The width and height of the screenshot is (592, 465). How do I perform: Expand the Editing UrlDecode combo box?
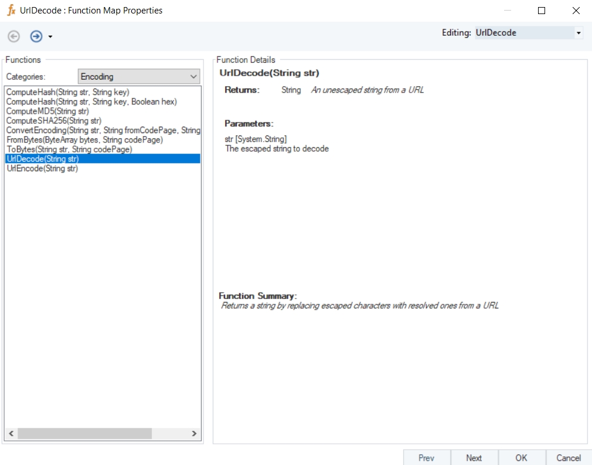point(578,33)
